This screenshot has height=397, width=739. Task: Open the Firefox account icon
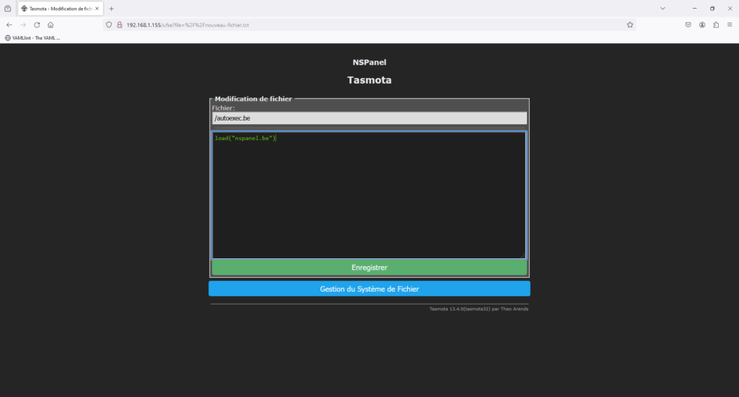[x=702, y=25]
